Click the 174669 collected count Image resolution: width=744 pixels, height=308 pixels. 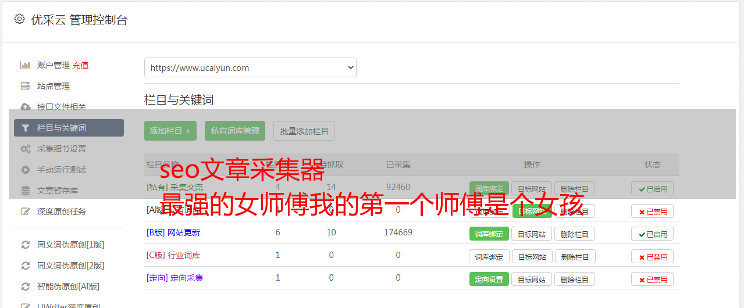(x=398, y=232)
